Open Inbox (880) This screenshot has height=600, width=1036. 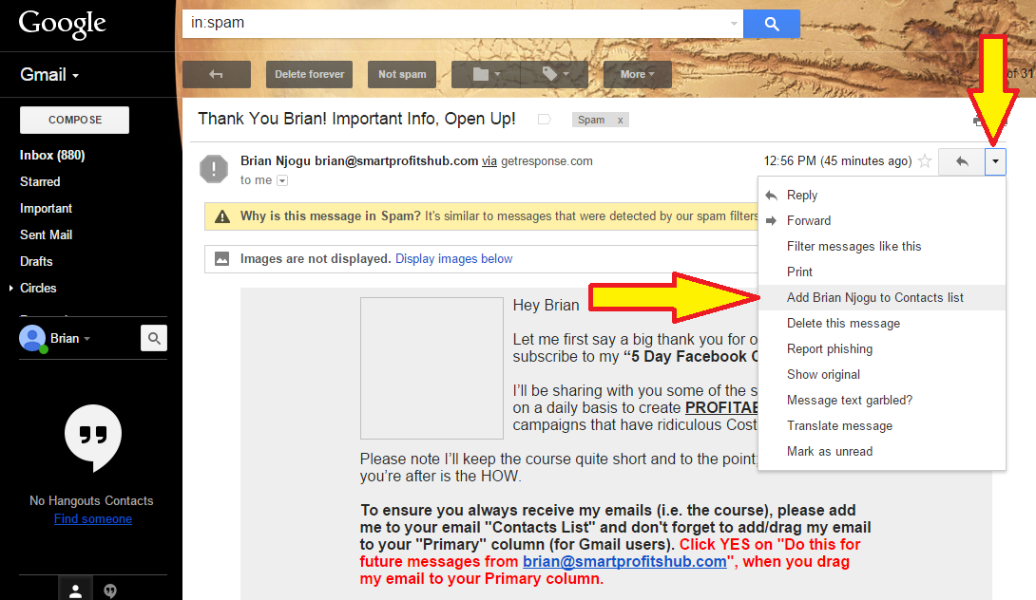(x=52, y=155)
